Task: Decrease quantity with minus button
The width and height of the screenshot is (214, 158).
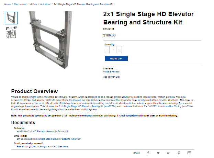Action: point(107,50)
